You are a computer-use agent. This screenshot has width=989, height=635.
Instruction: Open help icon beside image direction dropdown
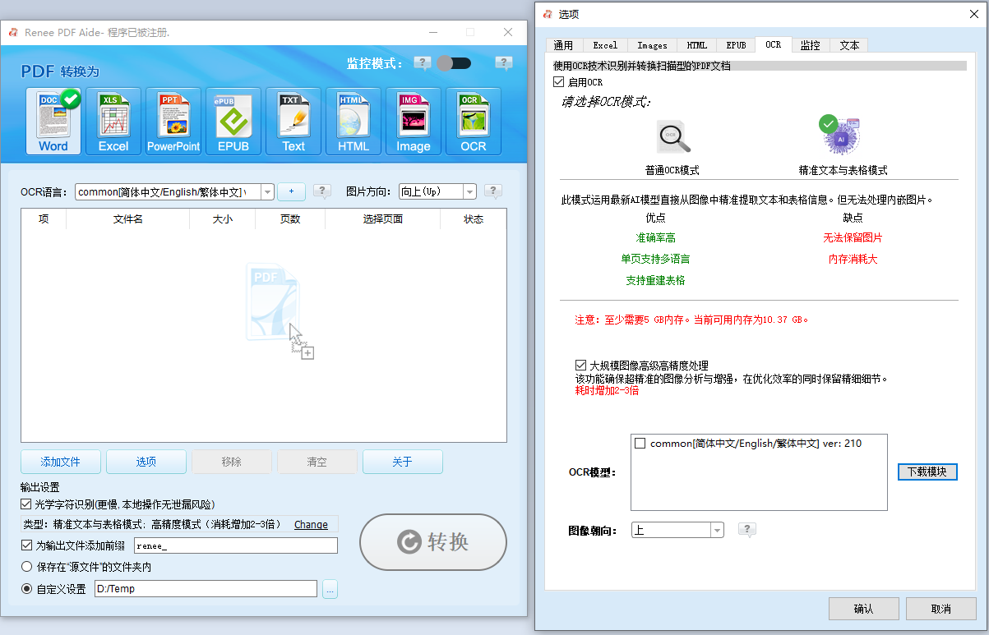tap(493, 191)
